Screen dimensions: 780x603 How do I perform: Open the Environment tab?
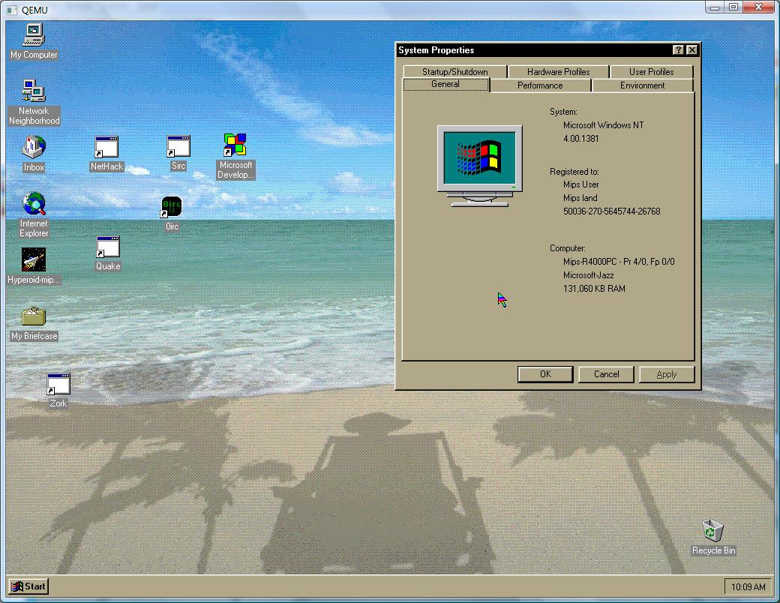(x=642, y=85)
